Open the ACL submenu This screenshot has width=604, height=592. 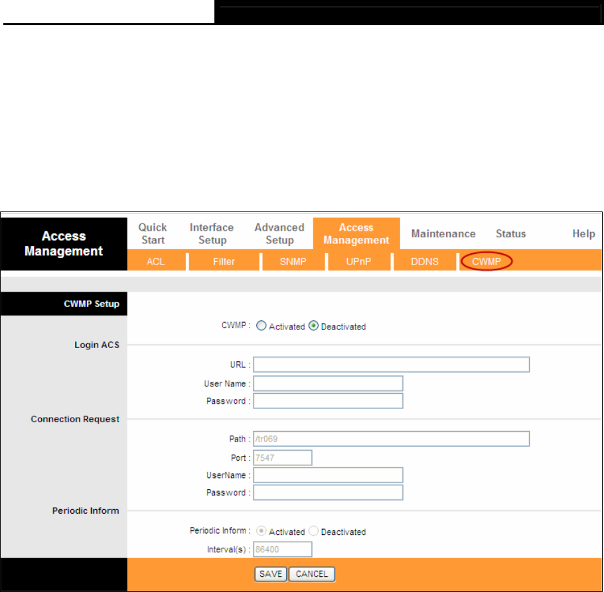[x=156, y=262]
